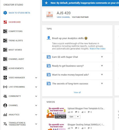Expand the Translations & Transcriptions chevron

36,124
